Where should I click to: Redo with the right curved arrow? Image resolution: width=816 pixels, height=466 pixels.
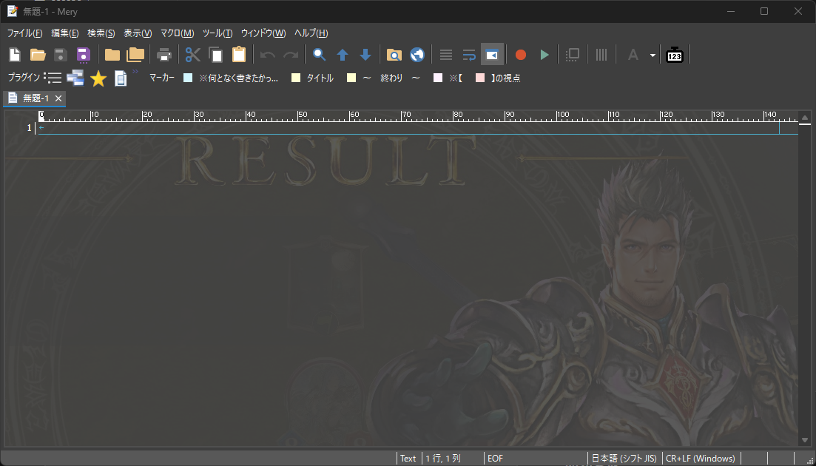click(291, 55)
